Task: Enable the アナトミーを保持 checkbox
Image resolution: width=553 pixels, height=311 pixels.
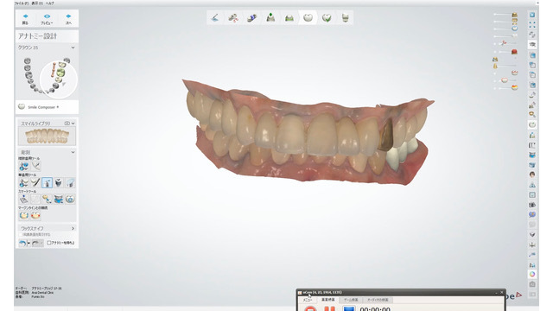Action: [x=49, y=243]
